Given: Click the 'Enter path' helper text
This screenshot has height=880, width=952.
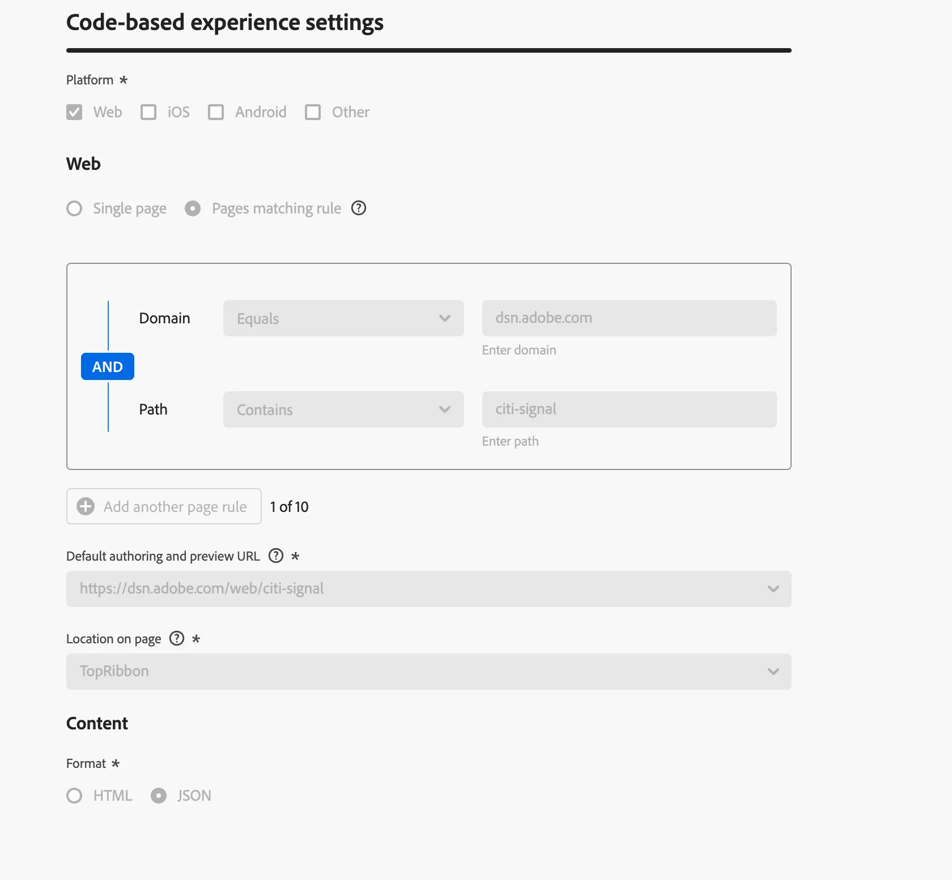Looking at the screenshot, I should pyautogui.click(x=511, y=441).
